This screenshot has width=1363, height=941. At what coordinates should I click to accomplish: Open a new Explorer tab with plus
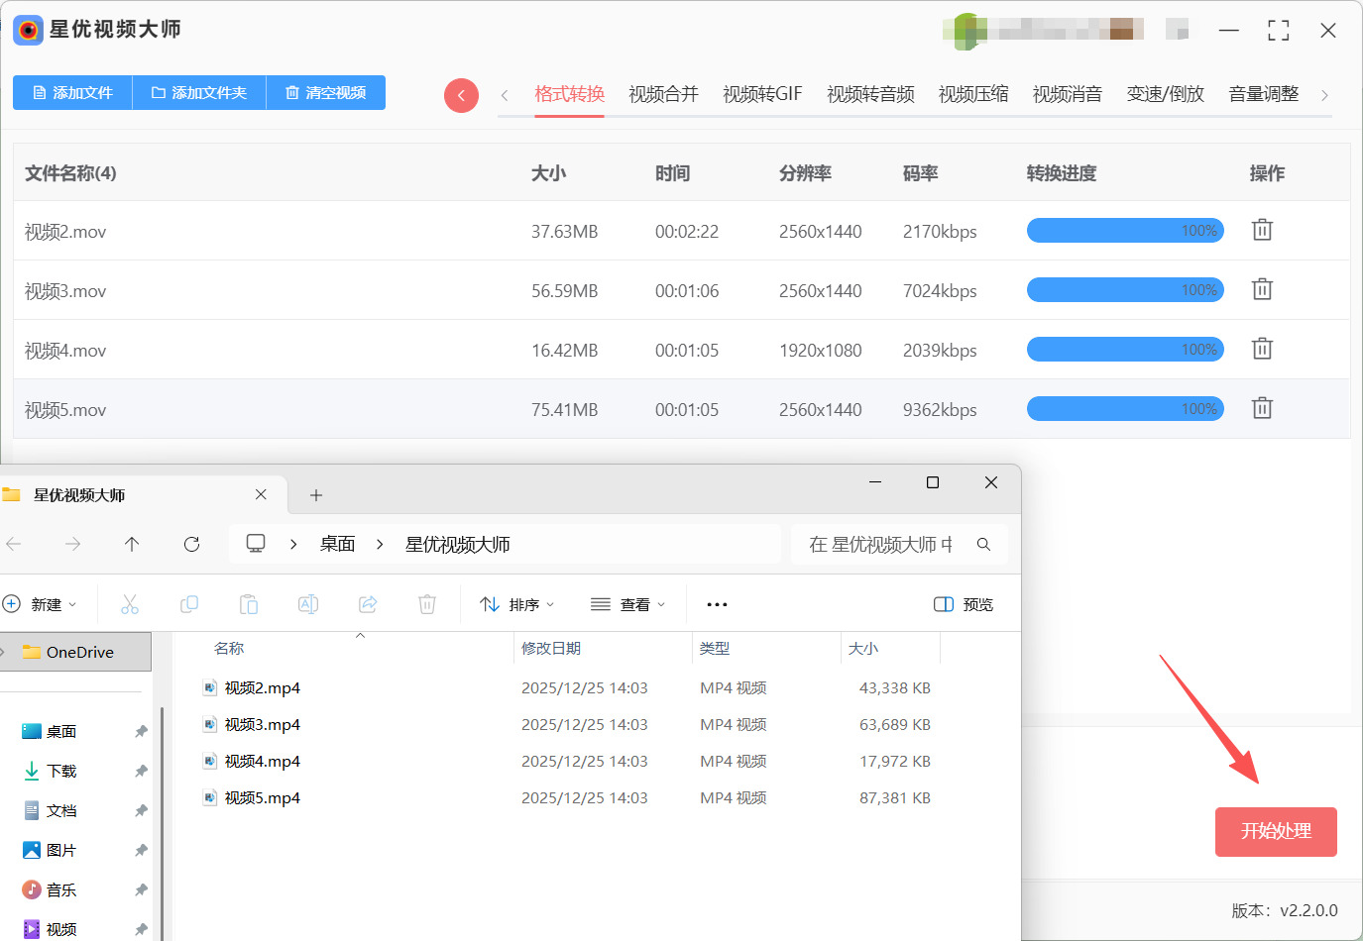click(x=316, y=495)
